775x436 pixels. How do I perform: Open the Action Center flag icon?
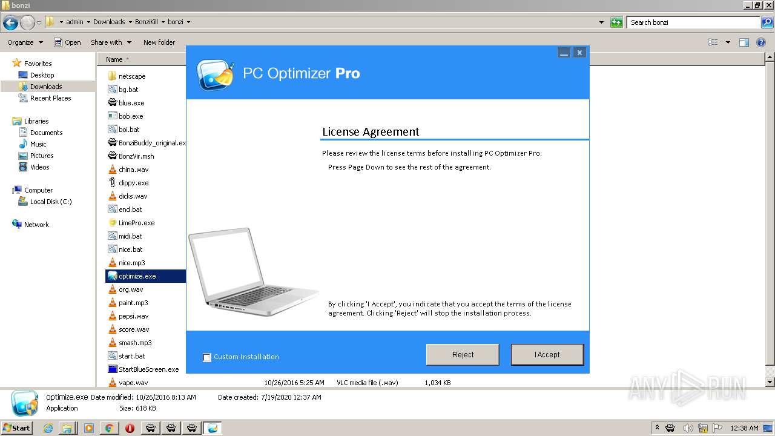[x=719, y=428]
